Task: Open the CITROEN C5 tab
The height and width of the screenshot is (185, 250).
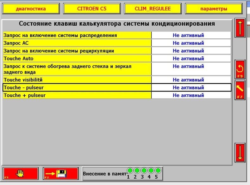Action: pyautogui.click(x=92, y=9)
